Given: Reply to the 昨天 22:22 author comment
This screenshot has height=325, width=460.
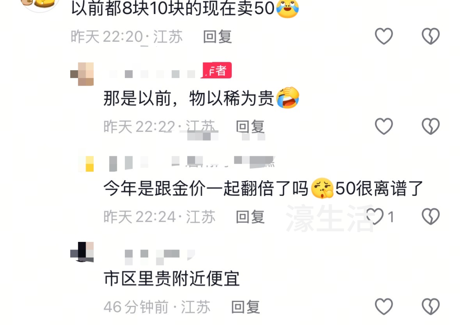Looking at the screenshot, I should (x=250, y=127).
